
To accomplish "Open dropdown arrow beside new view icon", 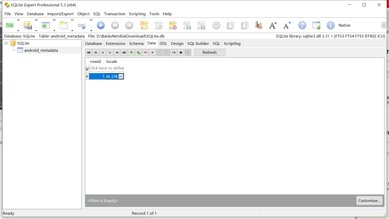I will pyautogui.click(x=72, y=31).
